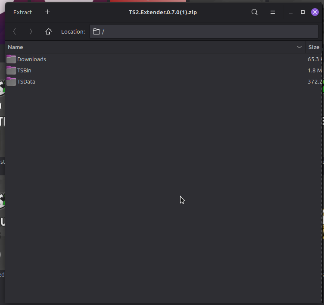
Task: Maximize the archive manager window
Action: [303, 12]
